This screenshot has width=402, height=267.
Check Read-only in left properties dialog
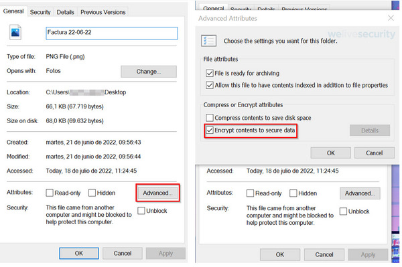[50, 193]
